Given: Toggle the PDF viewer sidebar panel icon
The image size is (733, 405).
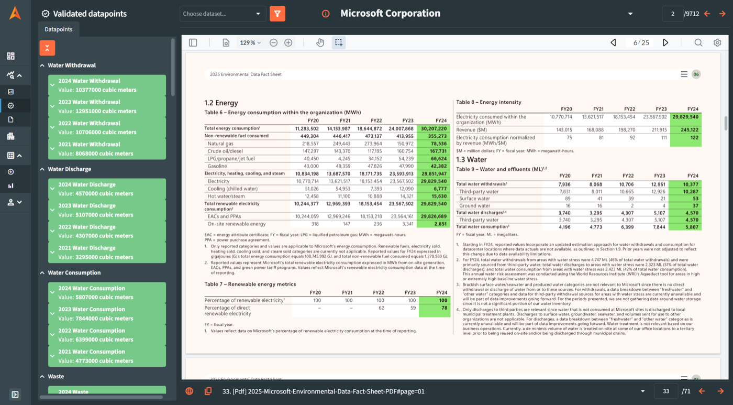Looking at the screenshot, I should [193, 42].
